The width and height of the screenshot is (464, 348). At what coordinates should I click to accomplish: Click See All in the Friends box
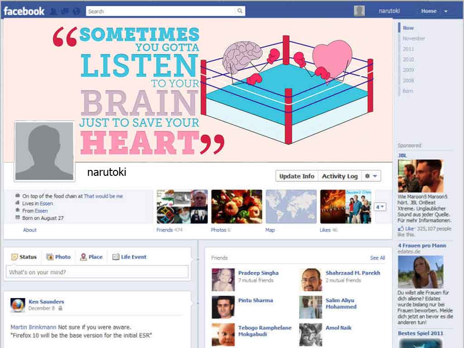click(x=377, y=258)
